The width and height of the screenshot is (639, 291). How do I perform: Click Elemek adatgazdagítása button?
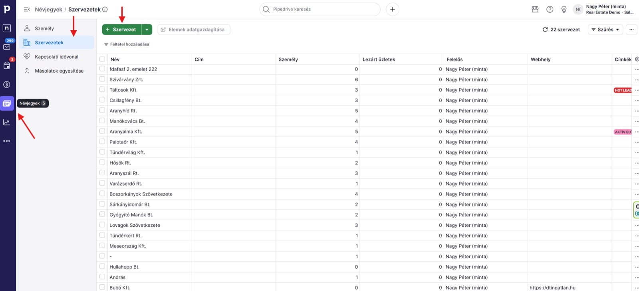(x=194, y=30)
